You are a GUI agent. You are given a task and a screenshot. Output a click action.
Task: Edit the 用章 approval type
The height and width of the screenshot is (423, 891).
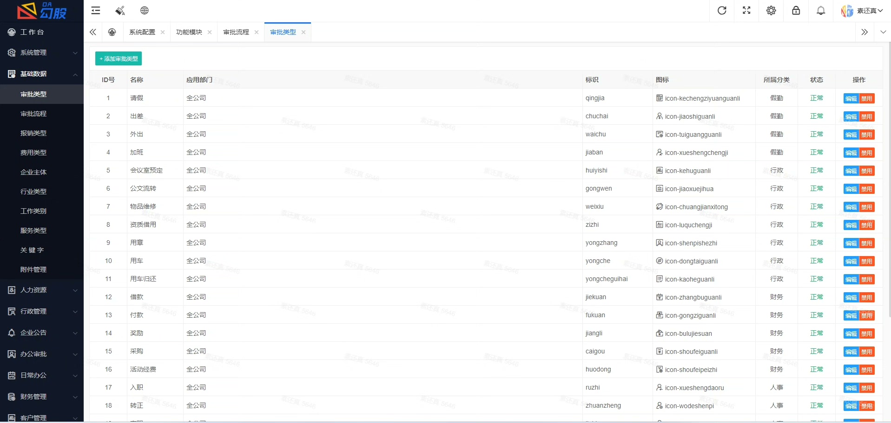851,243
